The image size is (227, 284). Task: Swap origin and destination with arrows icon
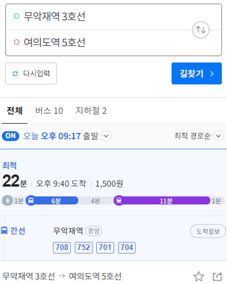tap(201, 30)
